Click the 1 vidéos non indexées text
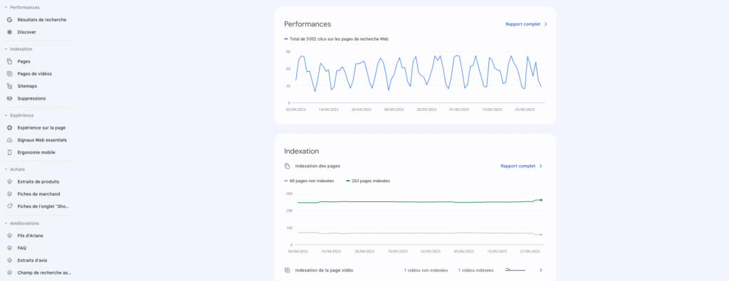The image size is (729, 281). (426, 270)
